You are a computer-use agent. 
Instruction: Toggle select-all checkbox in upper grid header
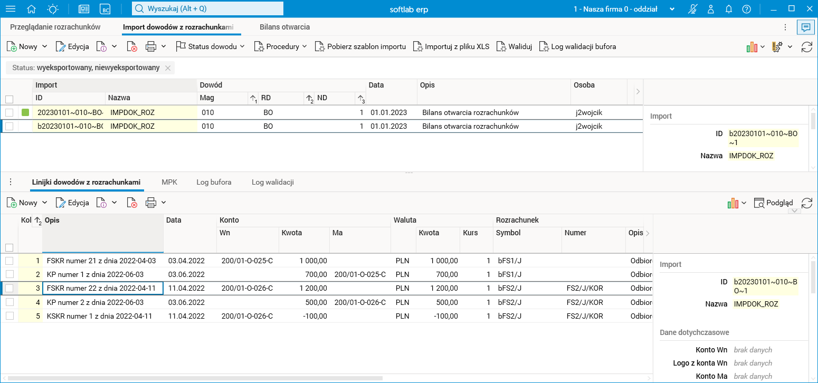[9, 99]
